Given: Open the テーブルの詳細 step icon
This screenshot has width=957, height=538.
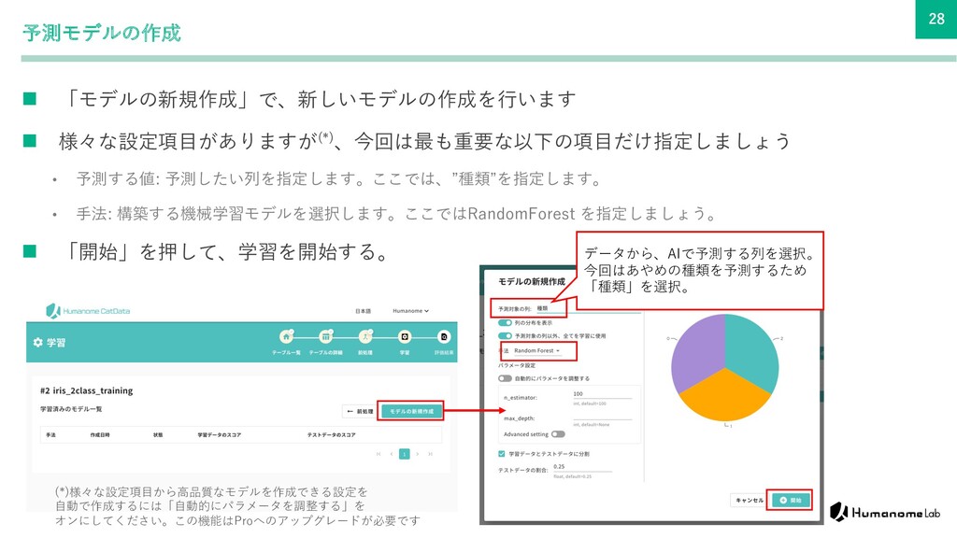Looking at the screenshot, I should click(x=326, y=336).
